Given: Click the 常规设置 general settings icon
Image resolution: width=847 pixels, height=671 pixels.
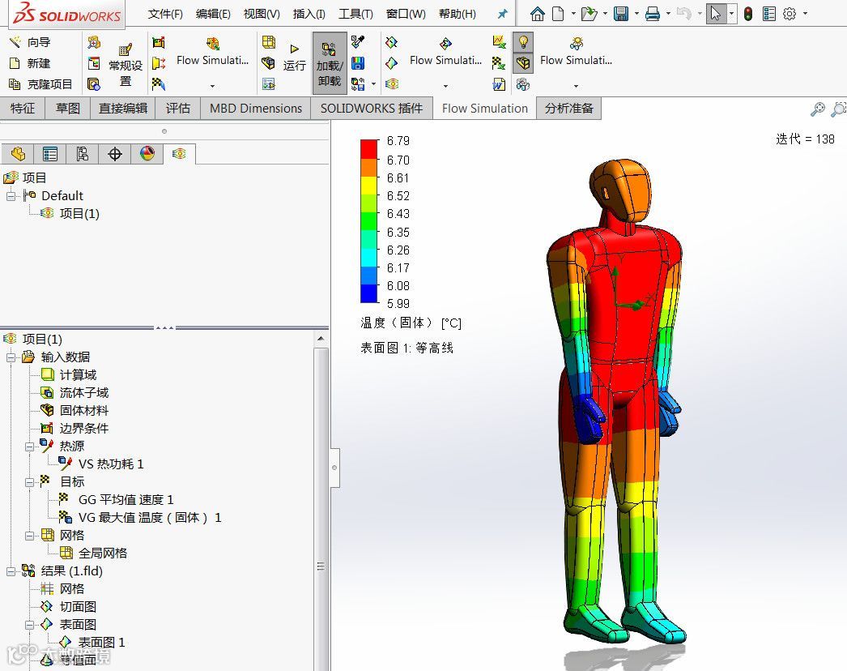Looking at the screenshot, I should (x=126, y=51).
